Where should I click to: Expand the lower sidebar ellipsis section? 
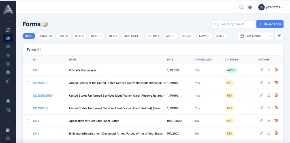coord(8,122)
